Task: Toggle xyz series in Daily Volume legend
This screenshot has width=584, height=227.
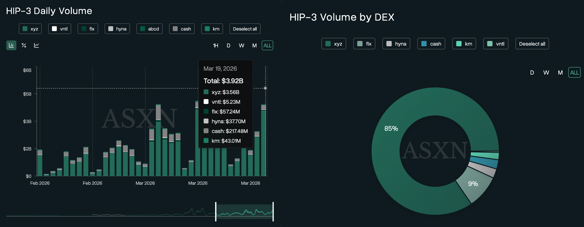Action: point(30,29)
